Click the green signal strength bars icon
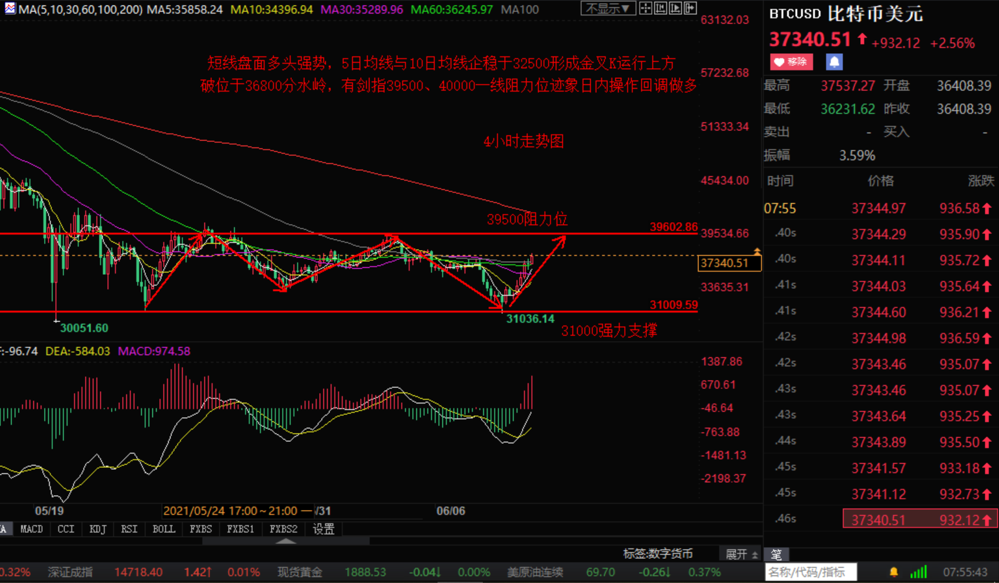This screenshot has height=583, width=999. pos(918,572)
